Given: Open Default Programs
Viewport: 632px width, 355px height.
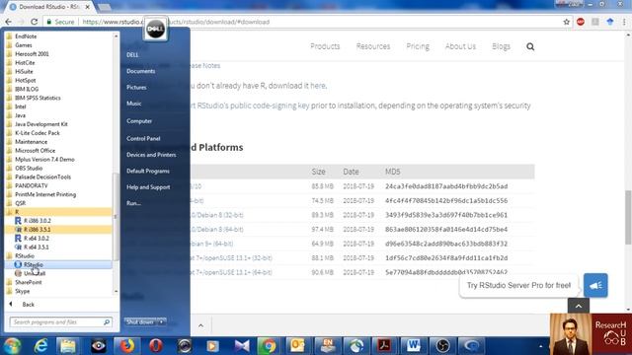Looking at the screenshot, I should (148, 171).
